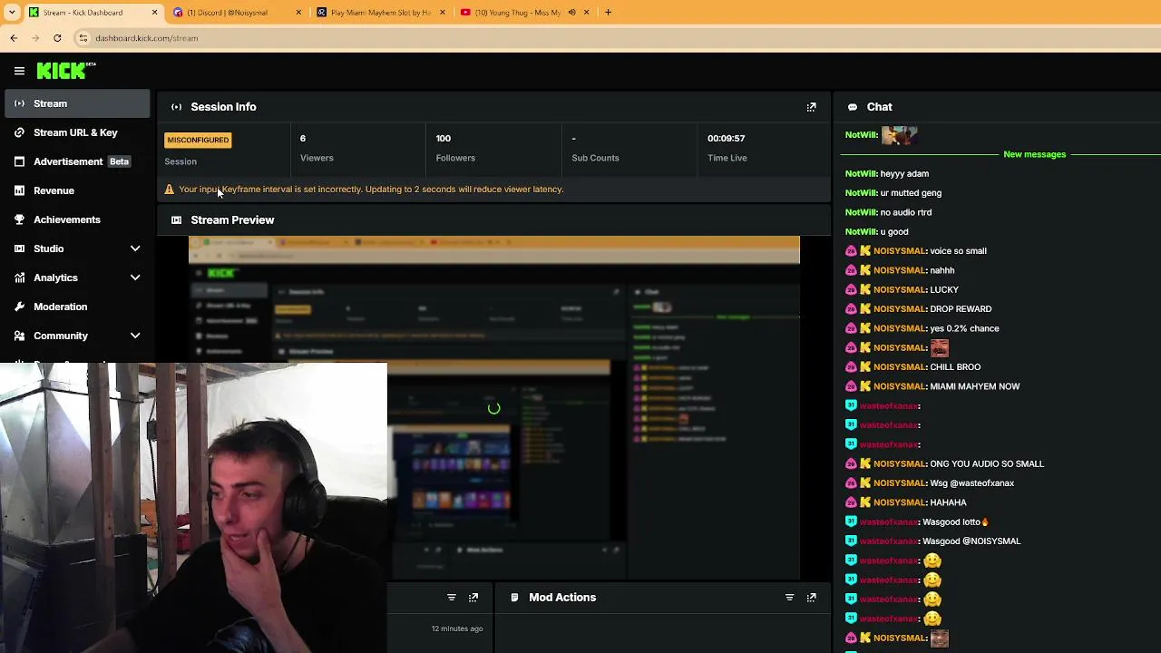The image size is (1161, 653).
Task: Go back with the browser back arrow
Action: click(x=14, y=38)
